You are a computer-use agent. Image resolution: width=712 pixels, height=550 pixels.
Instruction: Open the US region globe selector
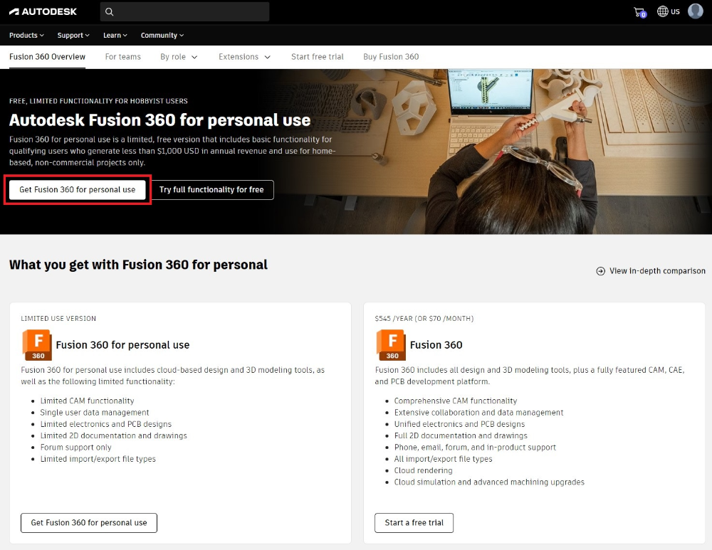click(x=669, y=11)
